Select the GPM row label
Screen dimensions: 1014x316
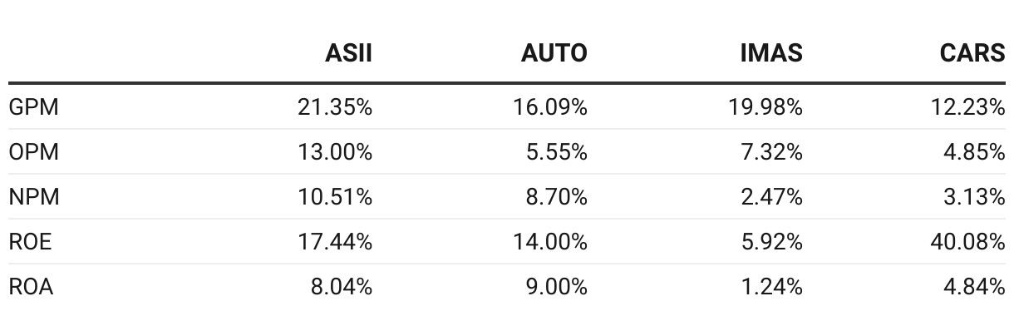[x=33, y=107]
